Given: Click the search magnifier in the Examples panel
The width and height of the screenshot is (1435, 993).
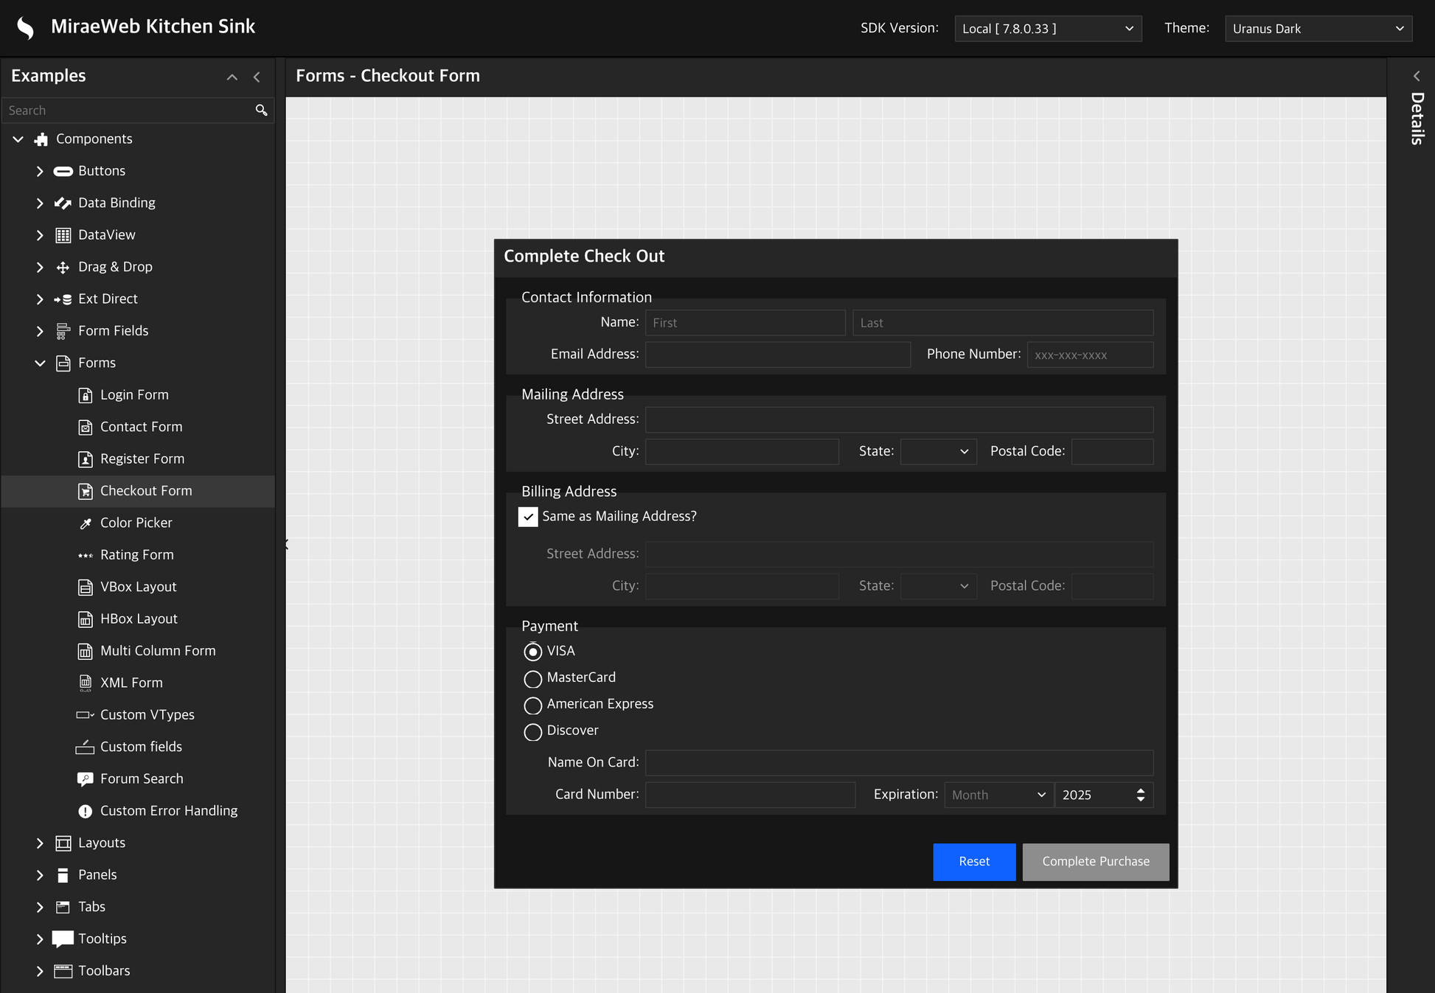Looking at the screenshot, I should pyautogui.click(x=261, y=110).
